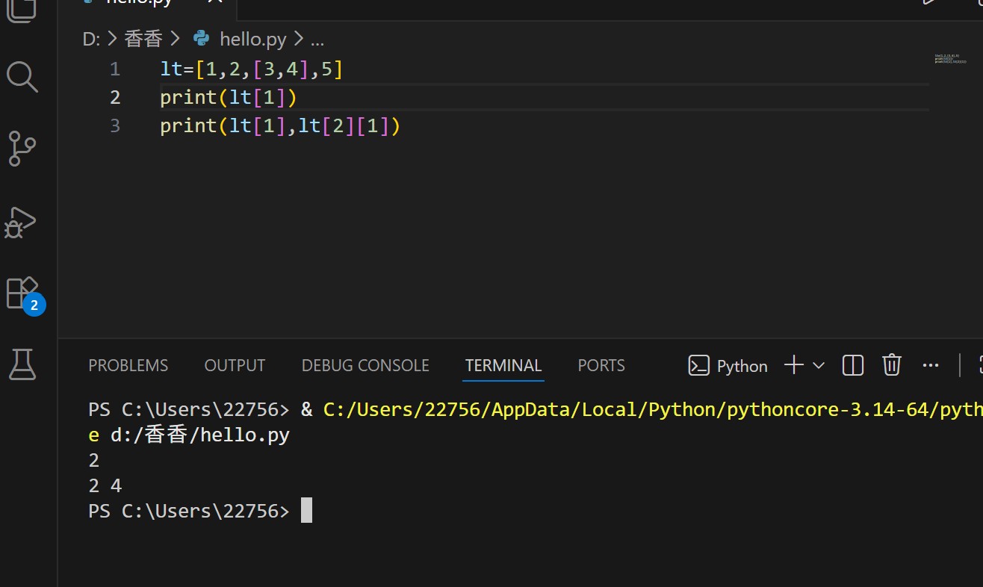
Task: Switch to the DEBUG CONSOLE tab
Action: click(x=365, y=366)
